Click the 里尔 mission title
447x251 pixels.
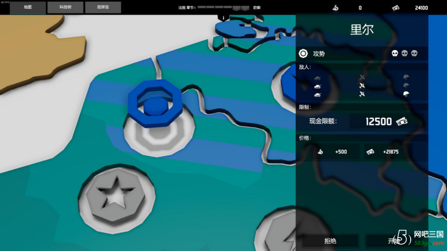tap(362, 29)
